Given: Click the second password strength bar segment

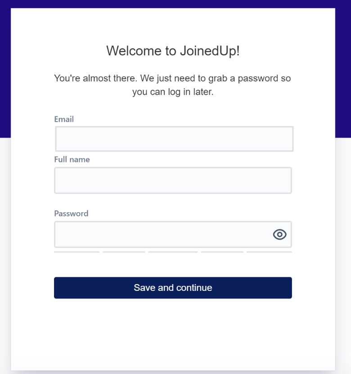Looking at the screenshot, I should tap(124, 252).
